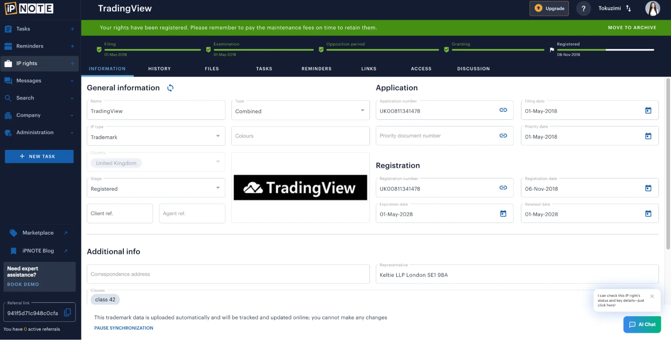The image size is (671, 340).
Task: Click the Pause Synchronization link
Action: coord(124,328)
